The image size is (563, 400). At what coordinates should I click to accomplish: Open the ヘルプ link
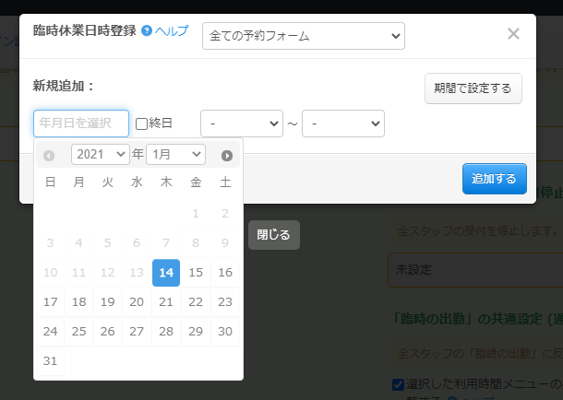[172, 31]
